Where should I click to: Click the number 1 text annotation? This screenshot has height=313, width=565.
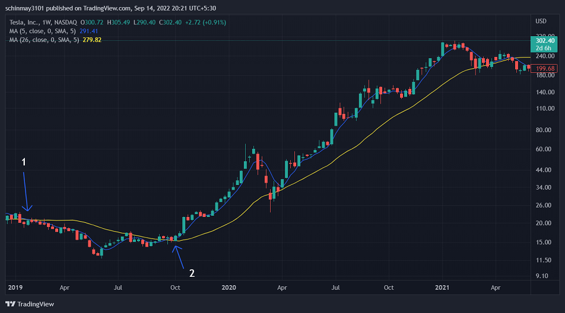24,162
